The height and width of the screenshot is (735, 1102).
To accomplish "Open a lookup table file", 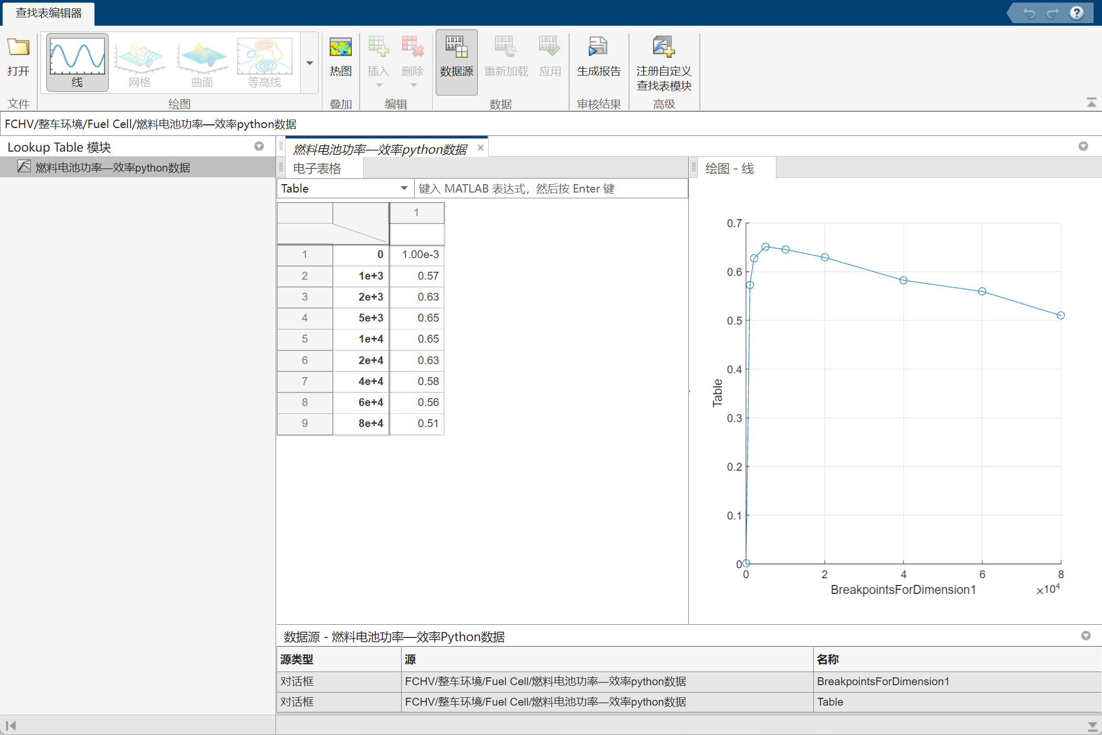I will (x=18, y=57).
